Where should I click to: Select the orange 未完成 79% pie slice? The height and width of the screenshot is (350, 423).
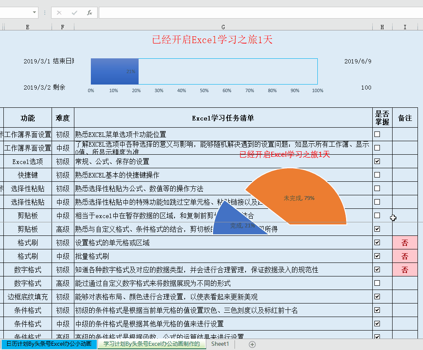[x=300, y=196]
